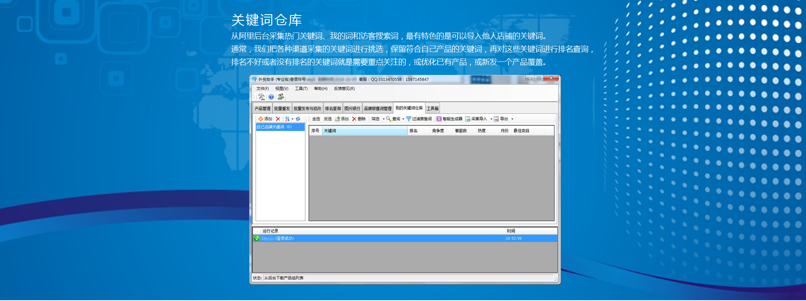This screenshot has width=806, height=301.
Task: Click the 删除 red X in keyword toolbar
Action: pyautogui.click(x=359, y=119)
